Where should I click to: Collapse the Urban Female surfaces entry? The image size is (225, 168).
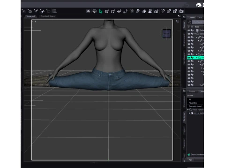pos(188,110)
